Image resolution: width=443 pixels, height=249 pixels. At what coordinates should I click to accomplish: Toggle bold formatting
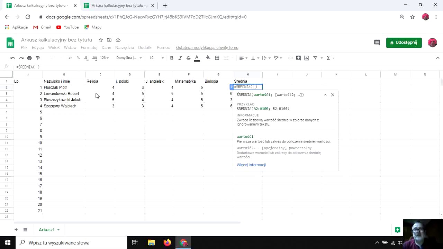pos(172,58)
